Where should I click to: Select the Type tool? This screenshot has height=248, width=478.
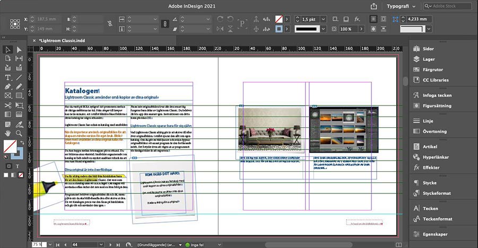8,78
